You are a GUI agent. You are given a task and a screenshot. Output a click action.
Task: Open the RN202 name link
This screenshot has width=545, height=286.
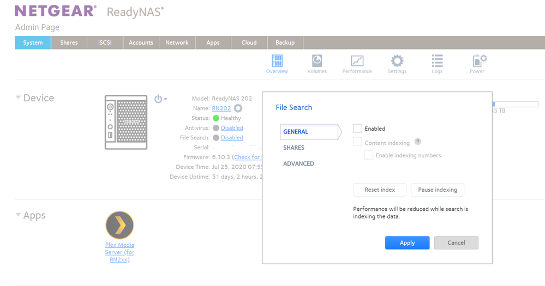(x=221, y=108)
